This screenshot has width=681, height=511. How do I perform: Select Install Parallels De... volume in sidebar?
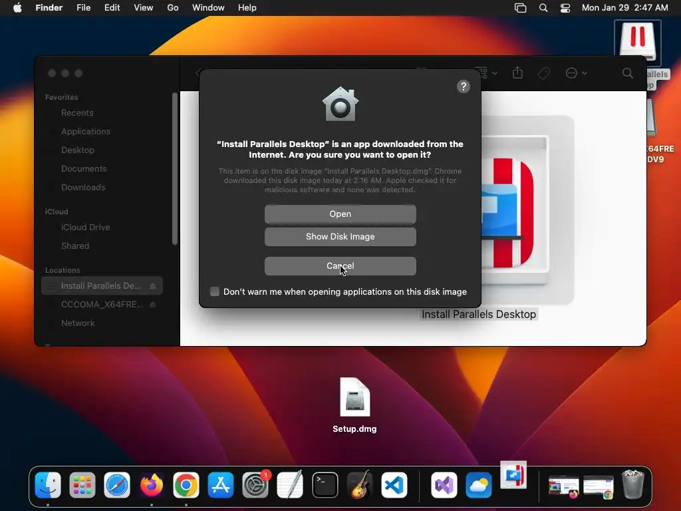pos(101,286)
